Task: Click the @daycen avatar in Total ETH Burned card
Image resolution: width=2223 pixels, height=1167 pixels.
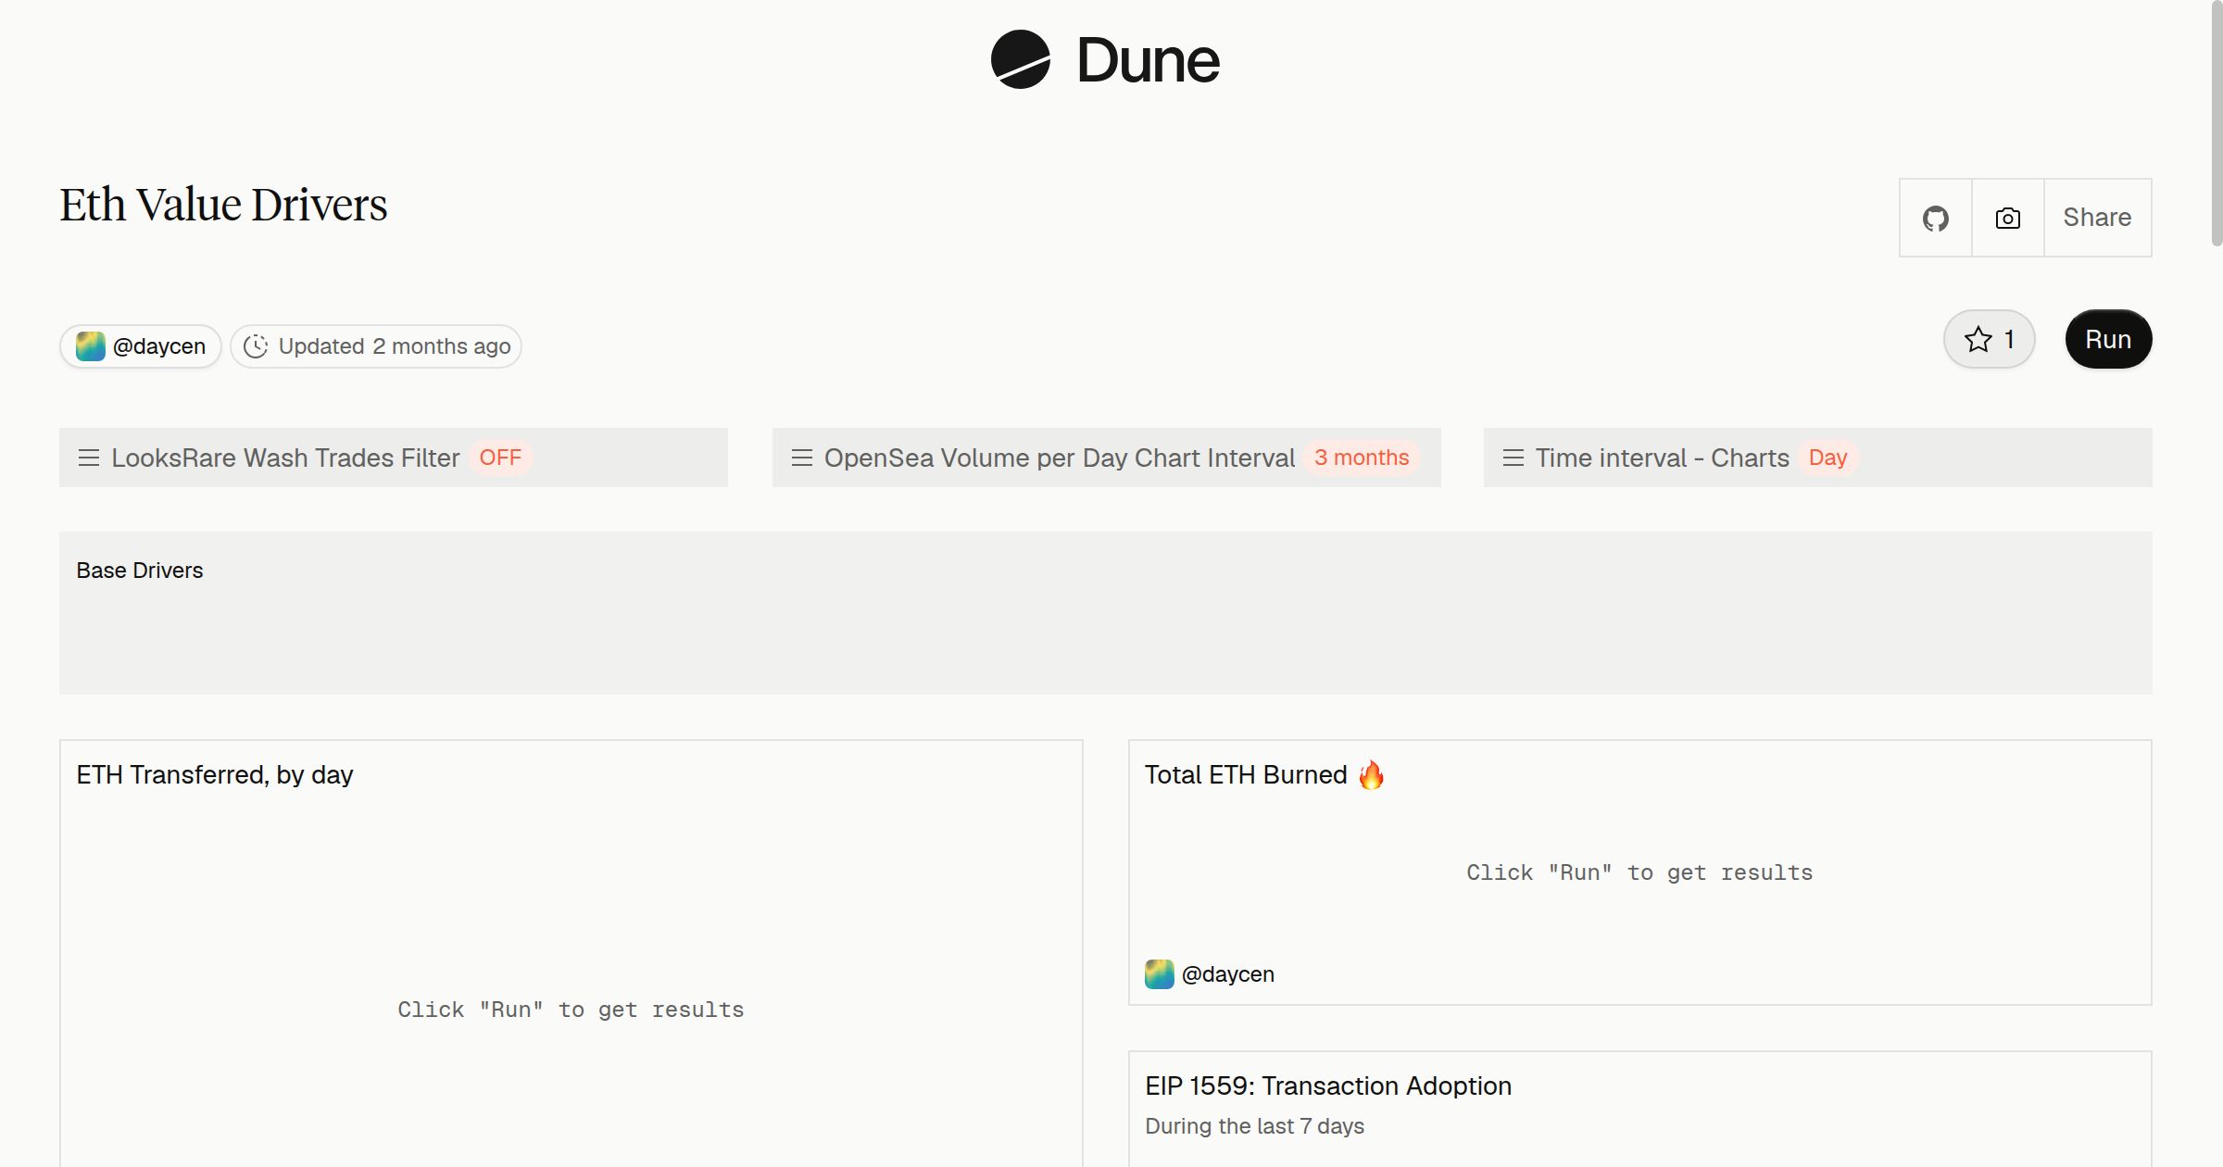Action: coord(1160,974)
